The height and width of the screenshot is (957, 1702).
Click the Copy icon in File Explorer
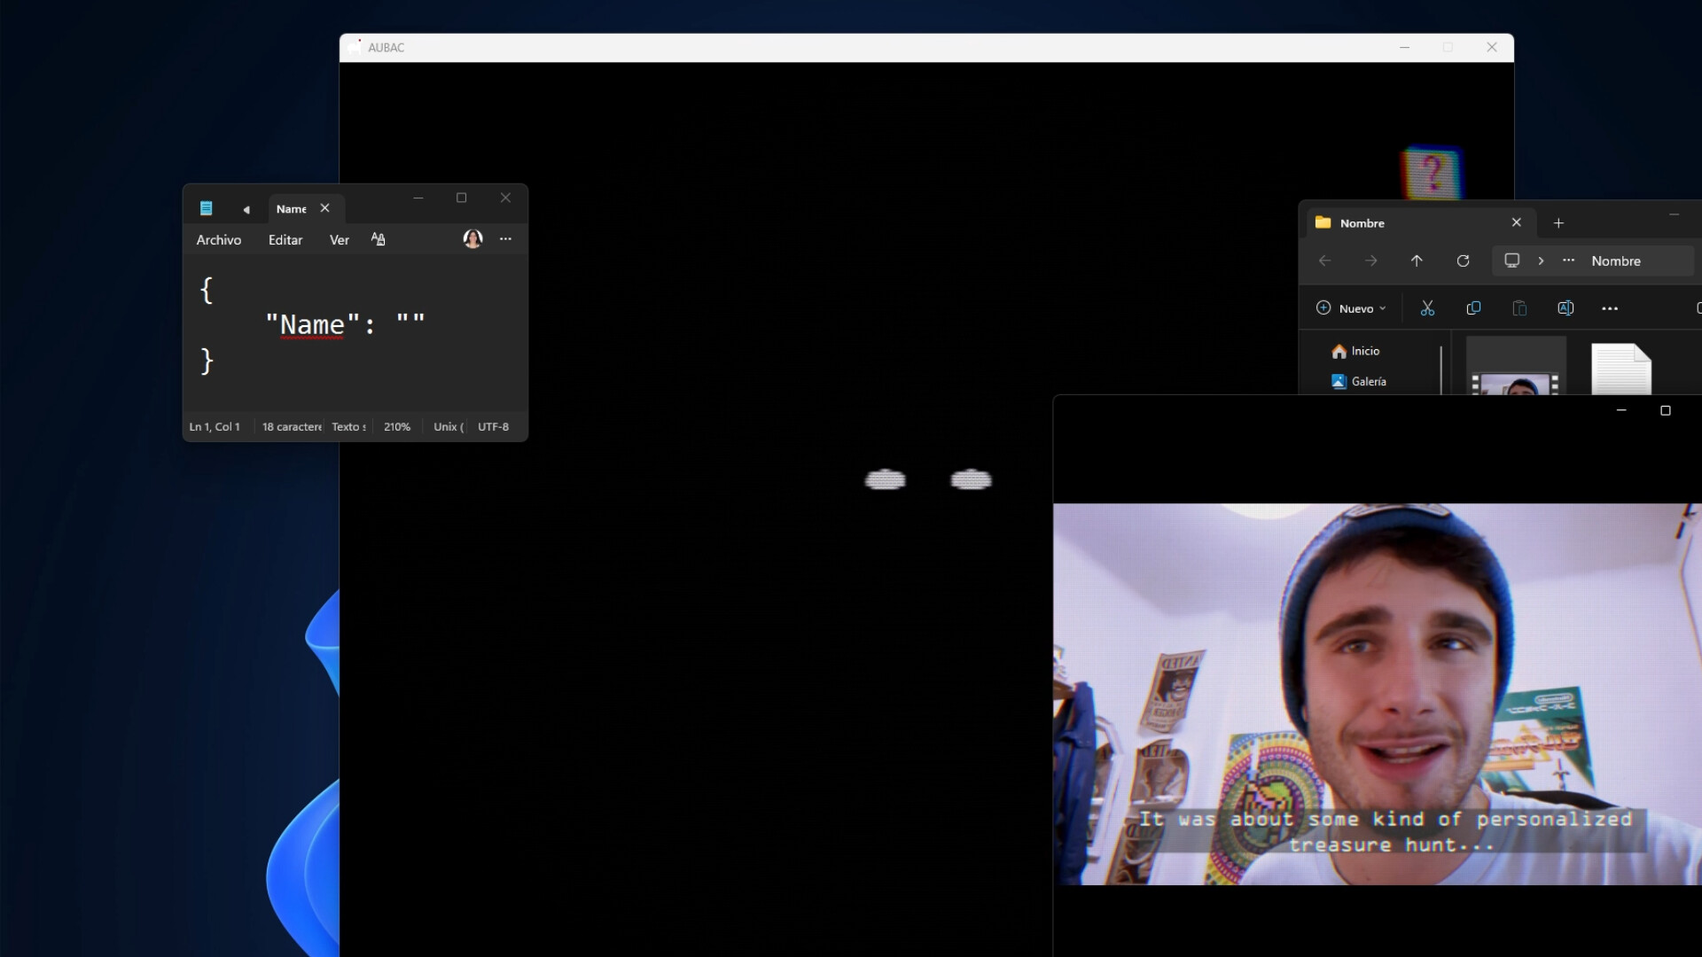1473,308
